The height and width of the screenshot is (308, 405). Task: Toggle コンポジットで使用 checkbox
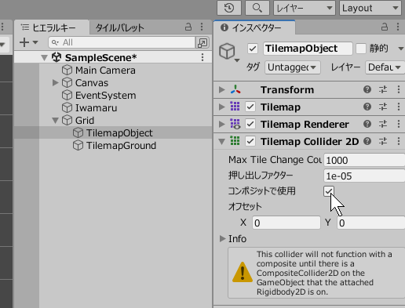pyautogui.click(x=329, y=191)
